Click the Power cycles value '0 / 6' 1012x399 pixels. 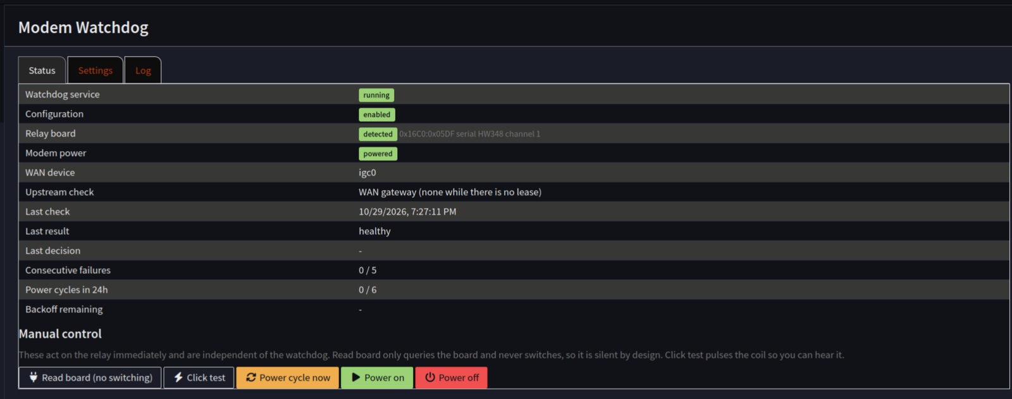click(367, 290)
